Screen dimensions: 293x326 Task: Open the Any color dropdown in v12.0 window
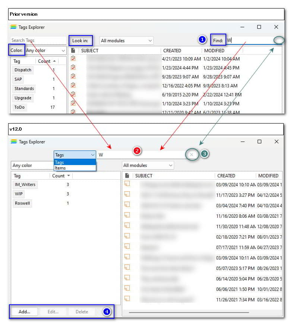coord(32,165)
